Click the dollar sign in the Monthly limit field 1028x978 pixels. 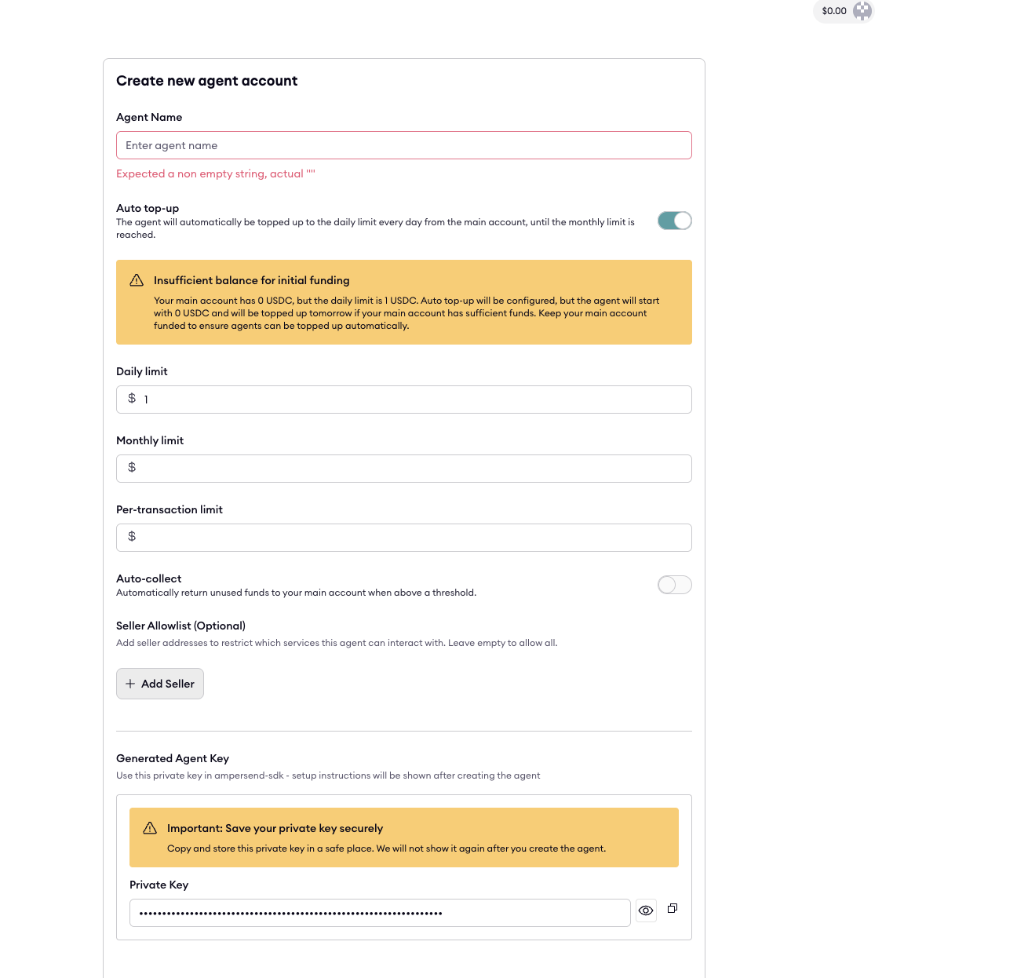coord(131,468)
